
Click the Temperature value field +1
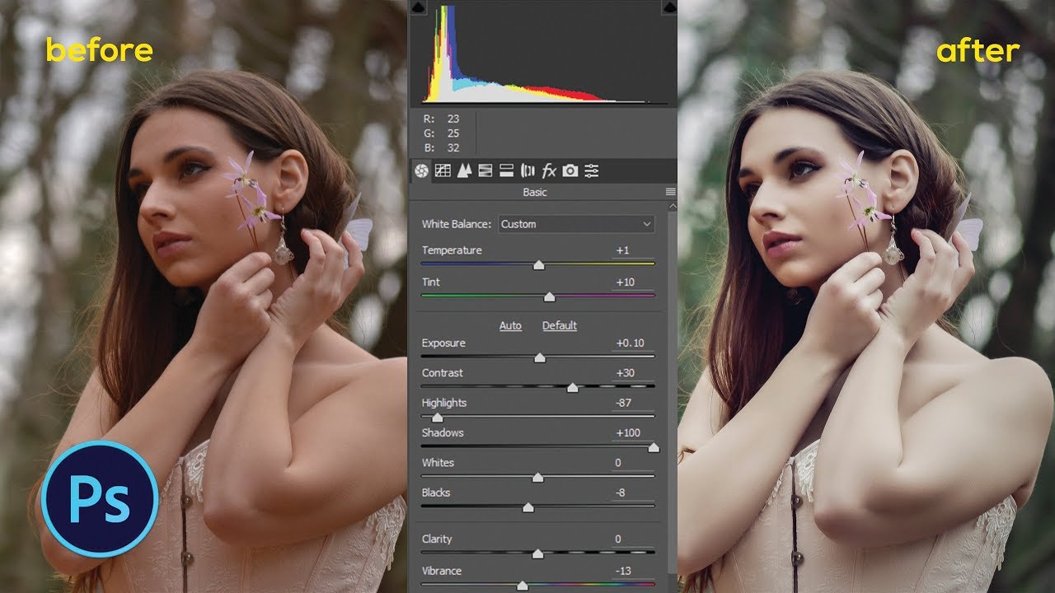[x=633, y=250]
